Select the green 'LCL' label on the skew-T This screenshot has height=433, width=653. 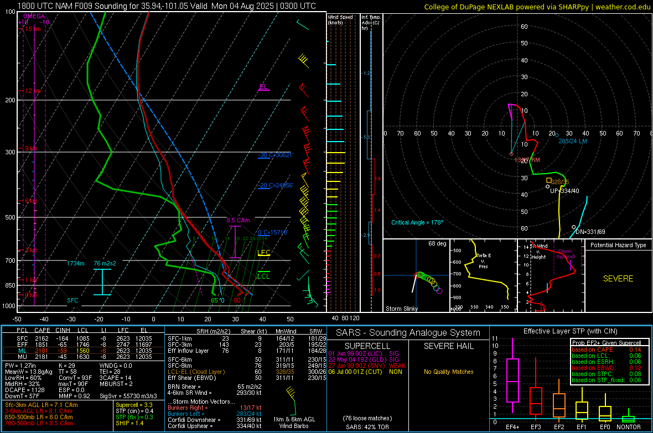tap(263, 276)
